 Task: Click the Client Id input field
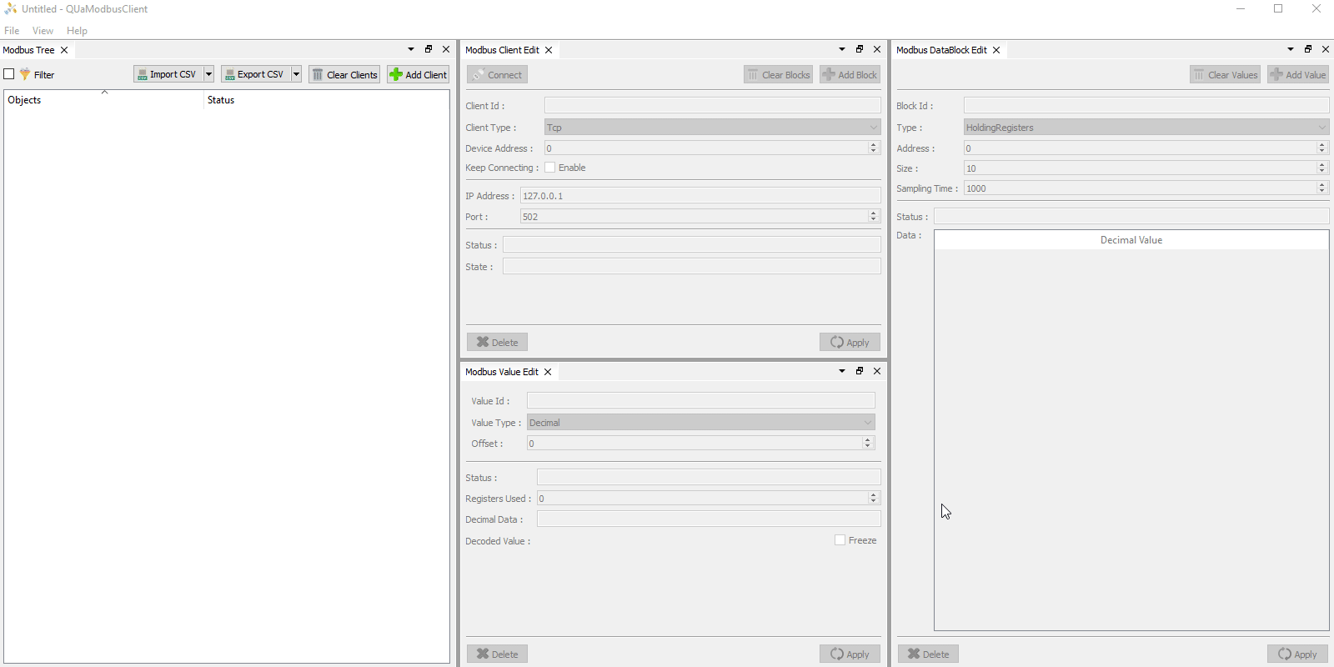point(712,105)
